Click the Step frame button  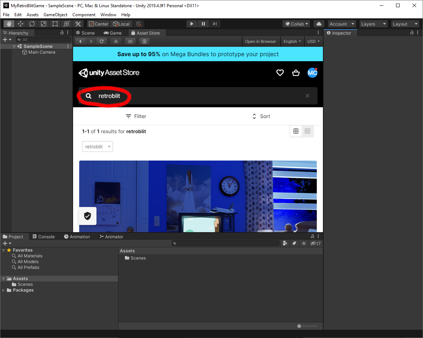tap(215, 24)
